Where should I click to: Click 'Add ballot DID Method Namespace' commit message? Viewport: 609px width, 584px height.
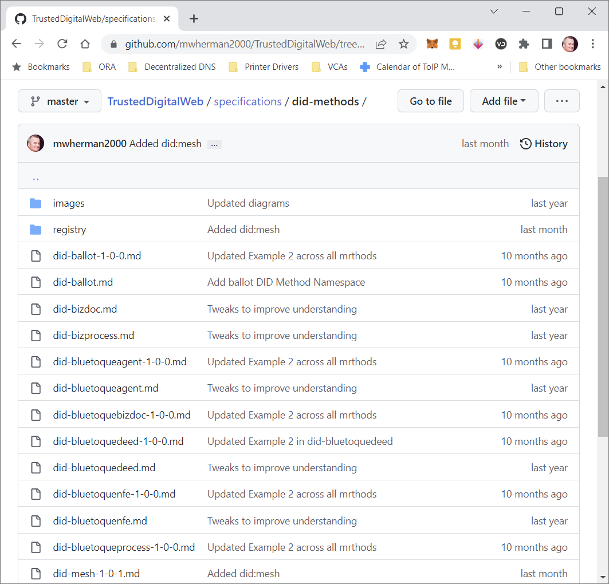coord(286,282)
